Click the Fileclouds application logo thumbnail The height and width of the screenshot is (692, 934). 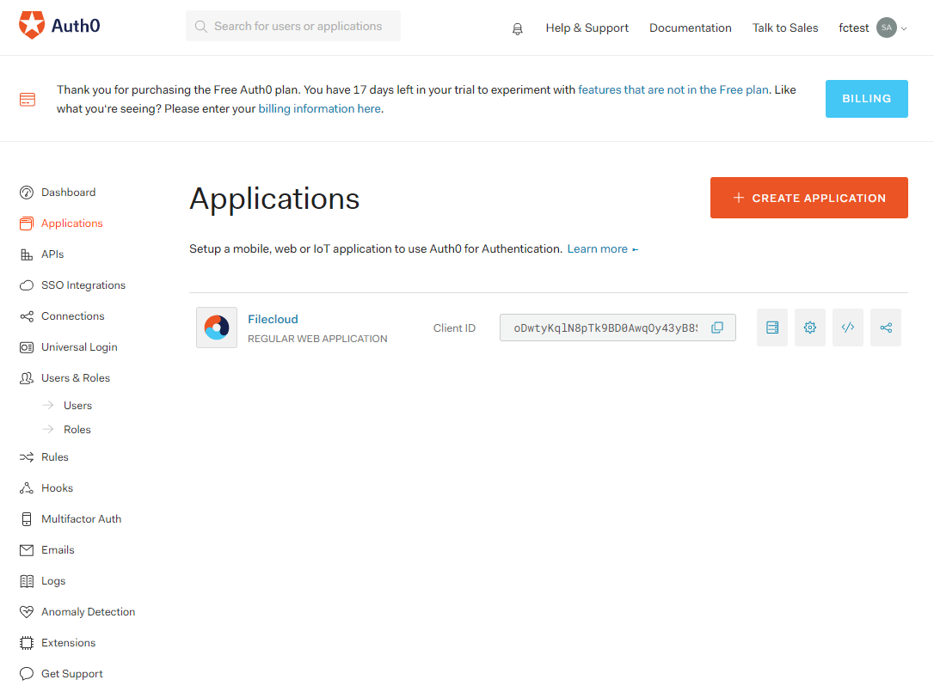(x=216, y=328)
